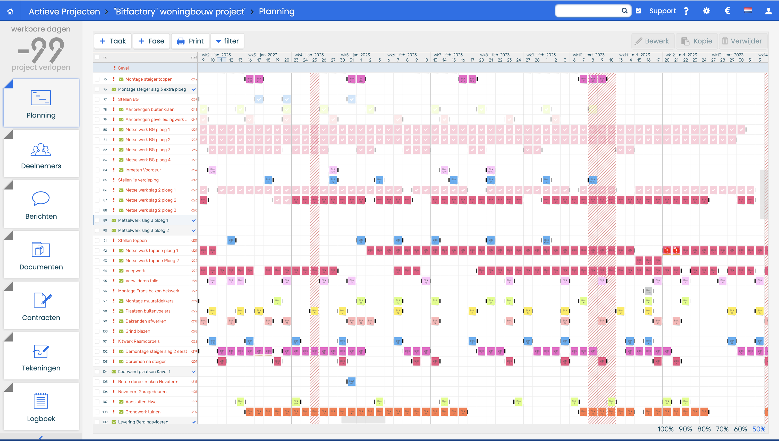Click the Kopie copy button
Screen dimensions: 779x441
(696, 41)
